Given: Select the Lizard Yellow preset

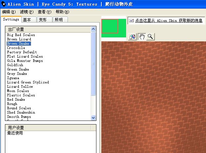Looking at the screenshot, I should click(20, 86).
